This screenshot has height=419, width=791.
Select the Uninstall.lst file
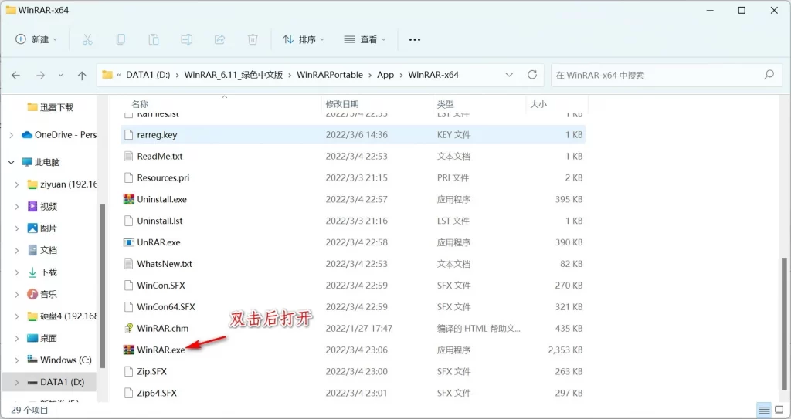click(352, 221)
